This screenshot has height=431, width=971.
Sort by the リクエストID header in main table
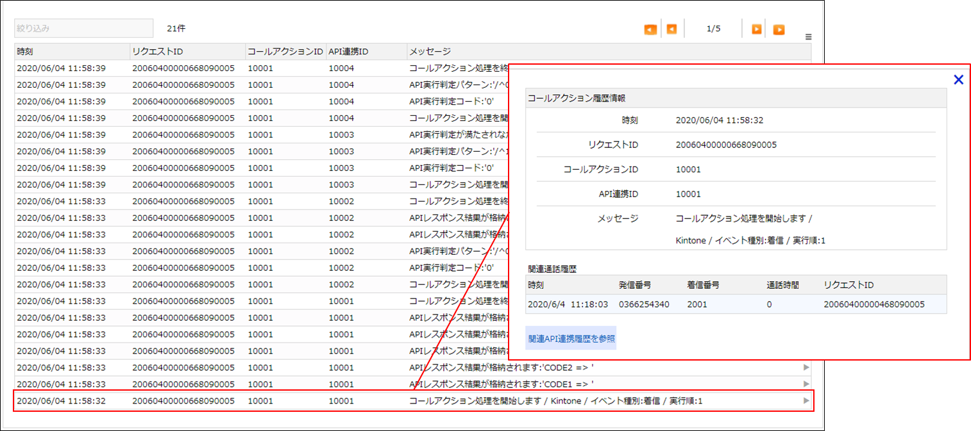point(187,51)
